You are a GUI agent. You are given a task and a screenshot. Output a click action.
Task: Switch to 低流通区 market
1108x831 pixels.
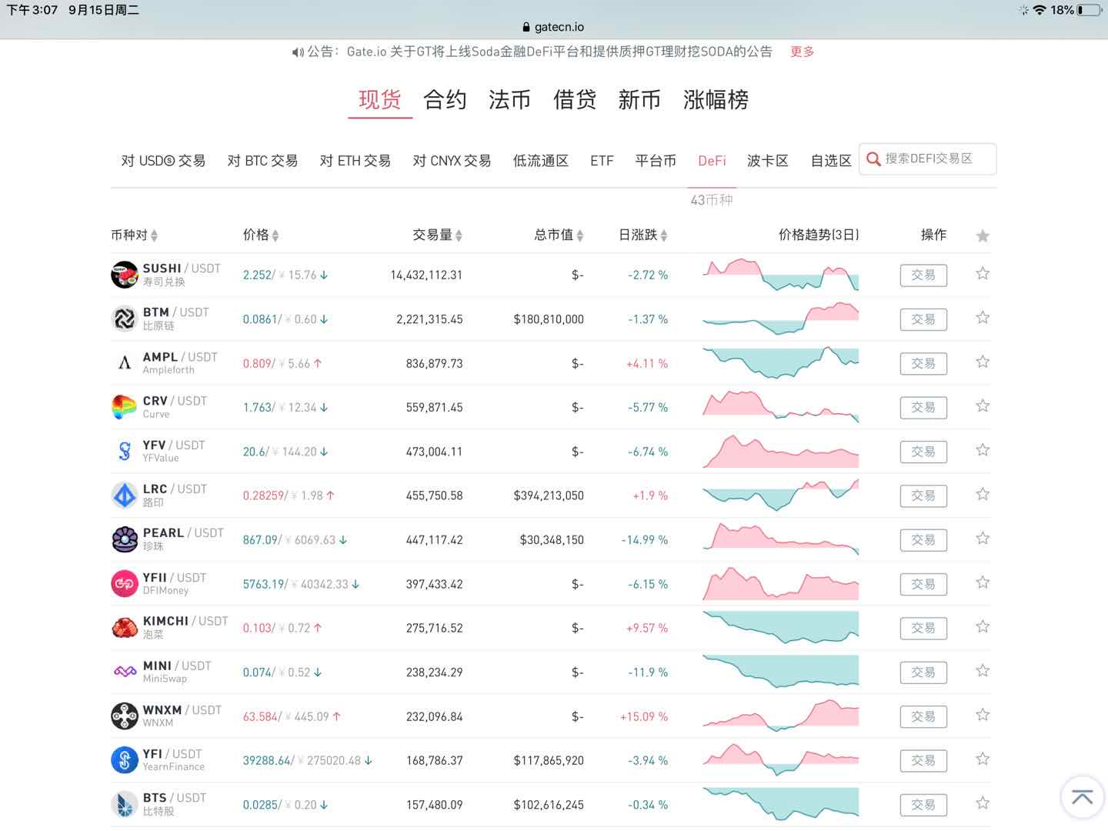(x=541, y=161)
